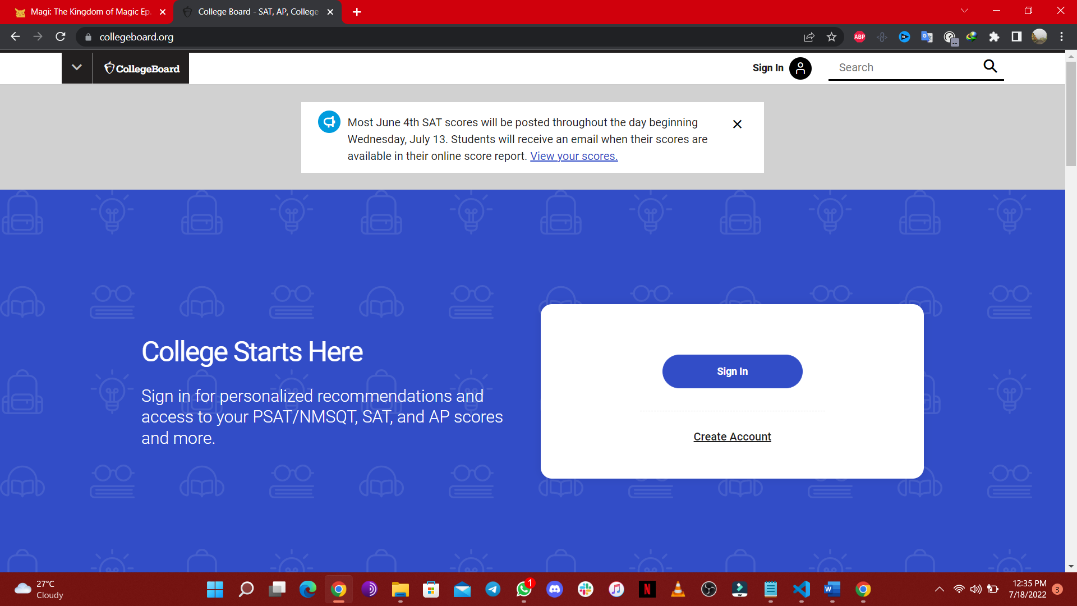Dismiss the SAT scores announcement banner
Screen dimensions: 1077x606
[x=737, y=124]
